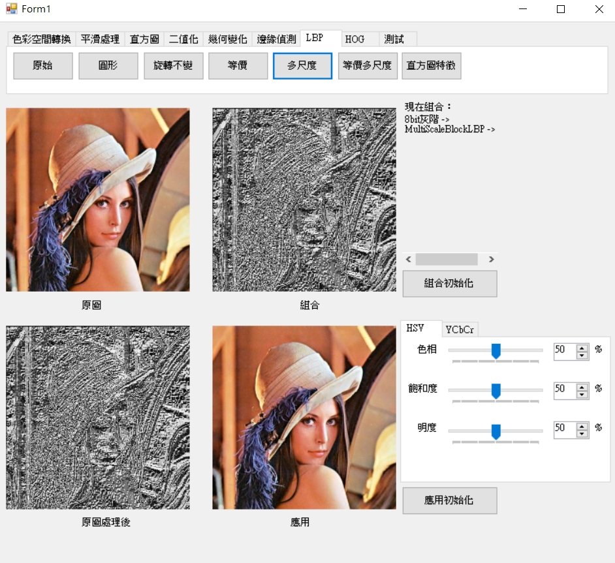Click the 多尺度 button
The width and height of the screenshot is (615, 563).
click(x=302, y=66)
